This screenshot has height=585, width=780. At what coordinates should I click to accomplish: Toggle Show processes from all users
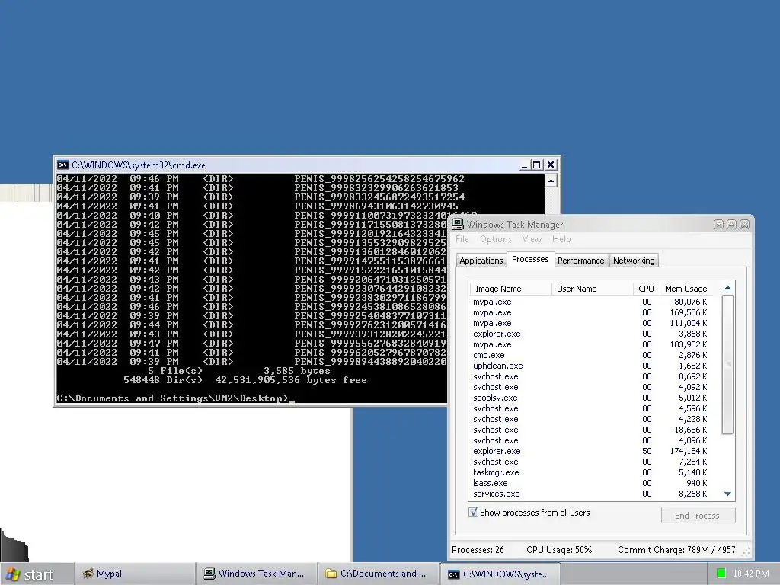pos(473,513)
